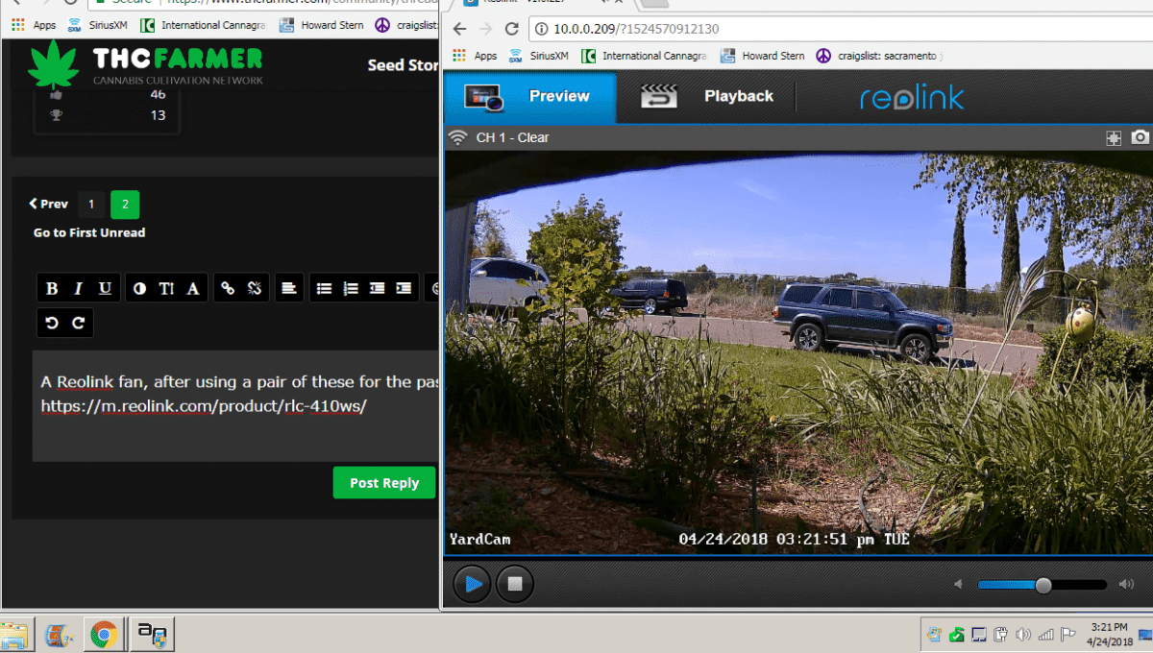Switch to the Reolink Playback tab
This screenshot has height=653, width=1153.
click(x=707, y=96)
